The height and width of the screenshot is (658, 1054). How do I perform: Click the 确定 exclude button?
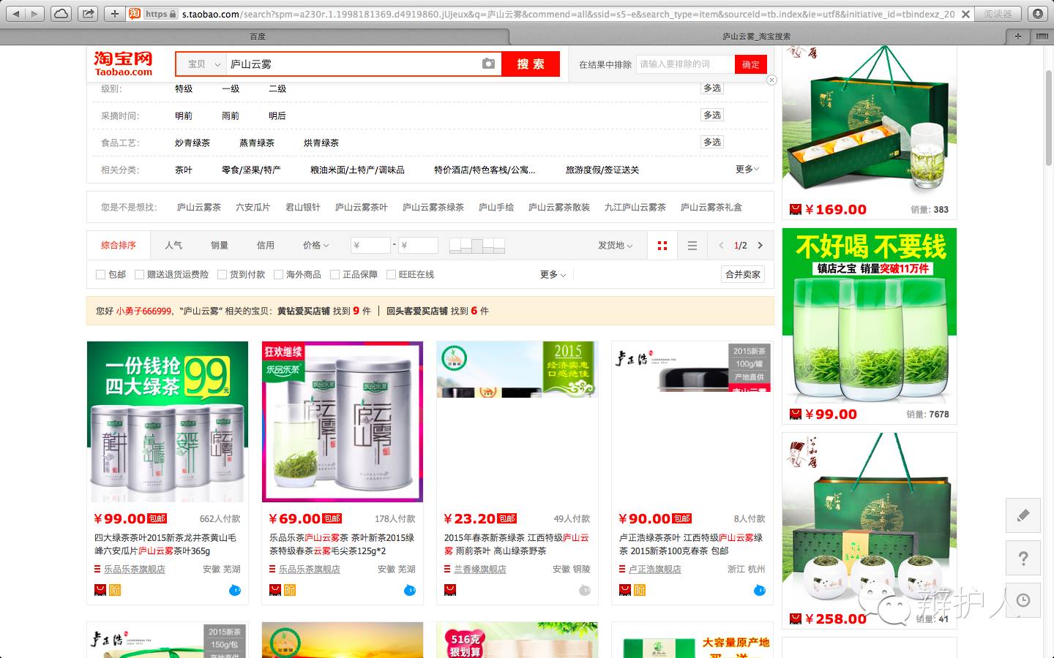751,64
